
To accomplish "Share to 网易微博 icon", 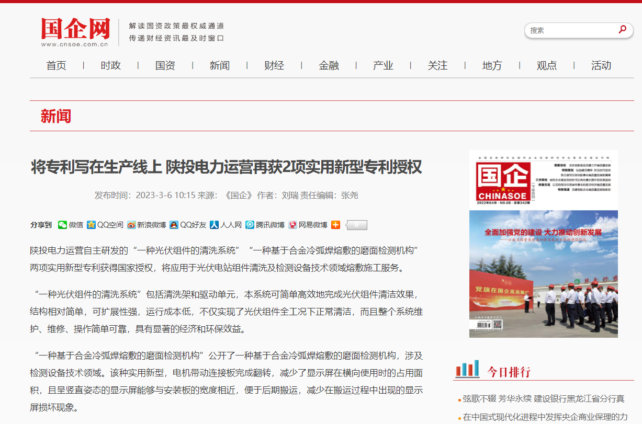I will (293, 225).
